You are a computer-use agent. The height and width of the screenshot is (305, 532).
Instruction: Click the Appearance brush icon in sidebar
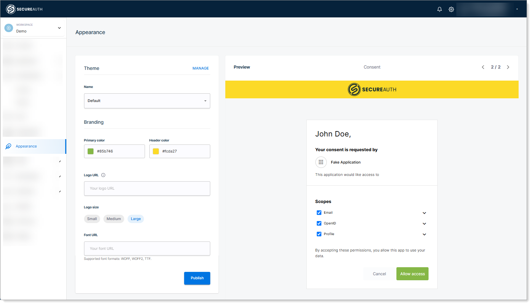click(8, 146)
